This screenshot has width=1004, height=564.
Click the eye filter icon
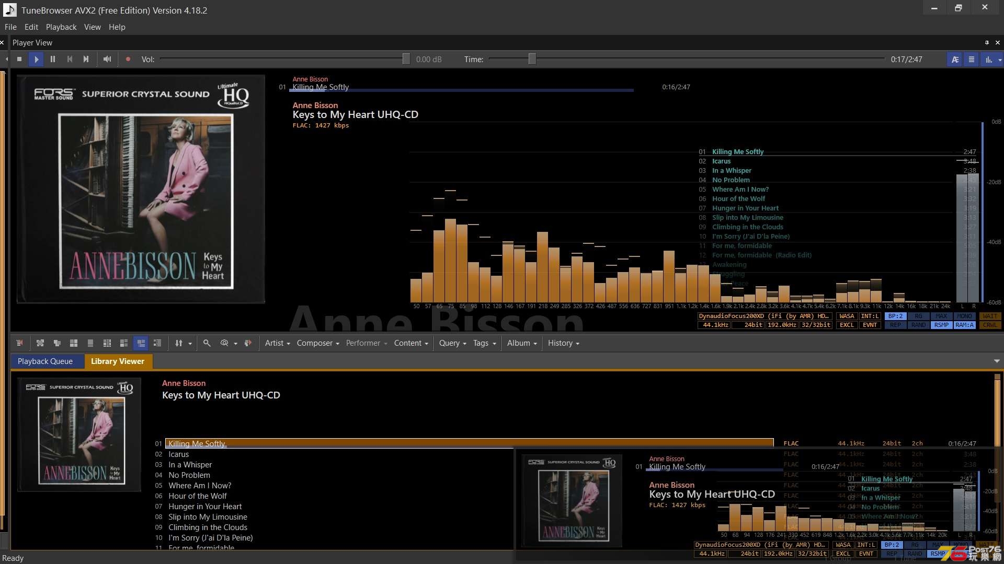tap(224, 343)
